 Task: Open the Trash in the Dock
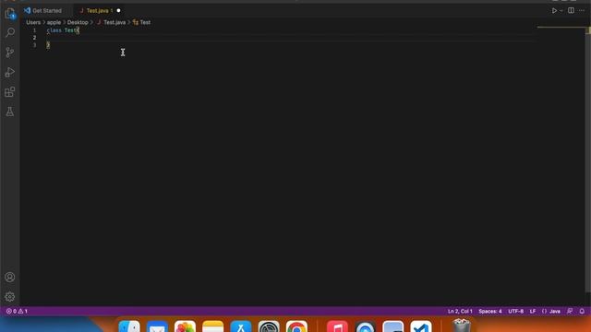point(462,326)
